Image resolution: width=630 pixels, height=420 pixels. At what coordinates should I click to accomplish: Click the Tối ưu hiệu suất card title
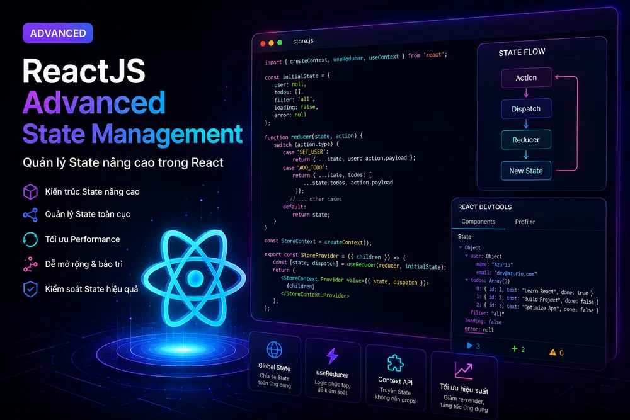point(464,389)
